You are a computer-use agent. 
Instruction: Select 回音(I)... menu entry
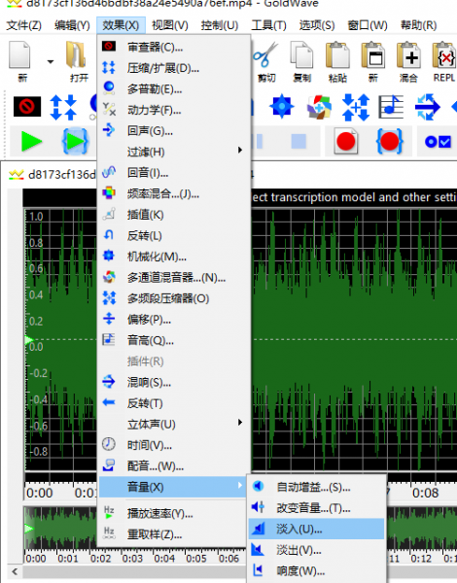[x=174, y=173]
